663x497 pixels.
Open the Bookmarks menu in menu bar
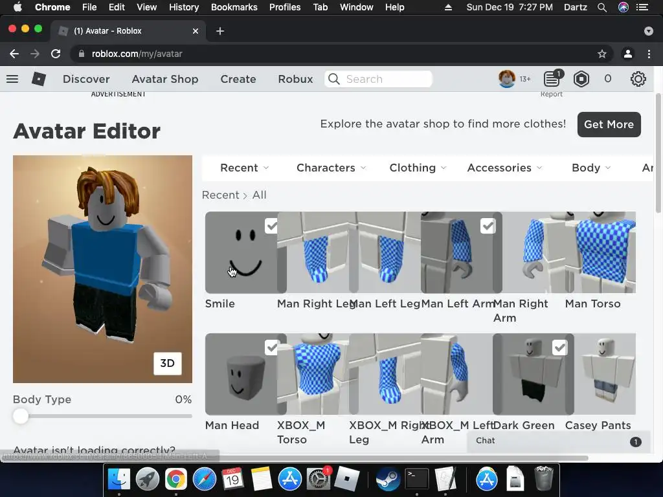click(x=234, y=7)
